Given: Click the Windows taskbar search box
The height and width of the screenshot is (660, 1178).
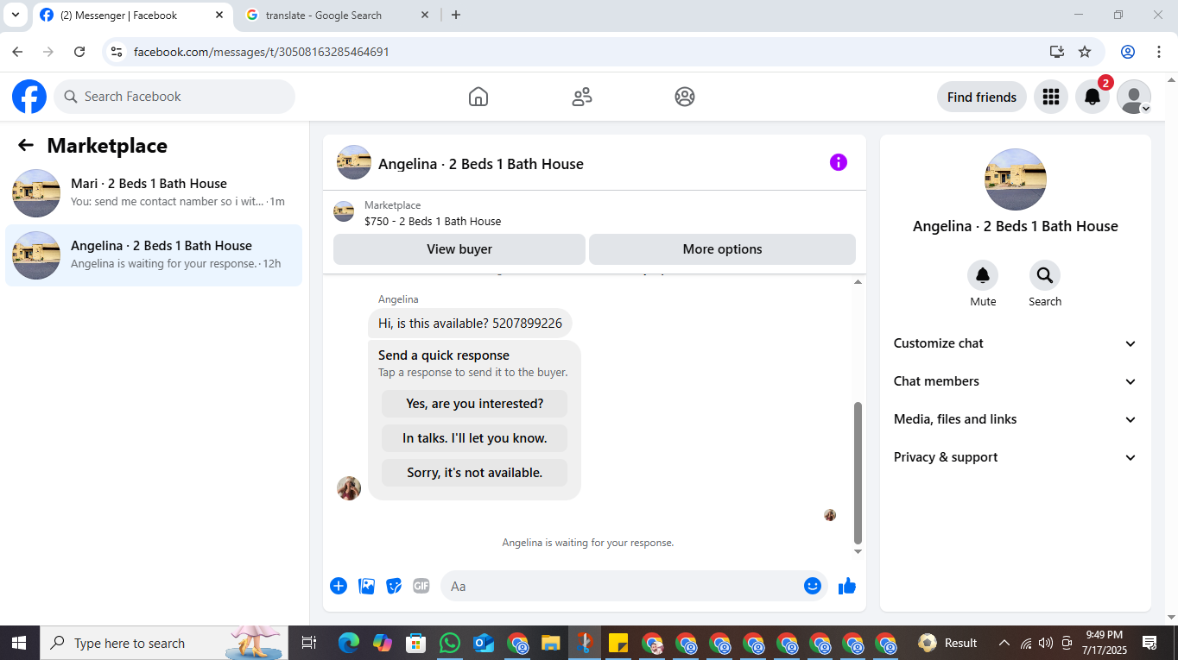Looking at the screenshot, I should coord(164,643).
